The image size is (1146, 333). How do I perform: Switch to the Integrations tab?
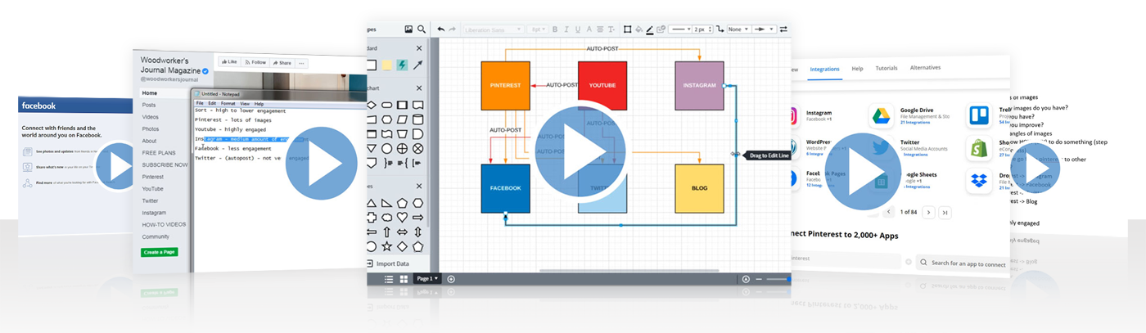pyautogui.click(x=824, y=70)
